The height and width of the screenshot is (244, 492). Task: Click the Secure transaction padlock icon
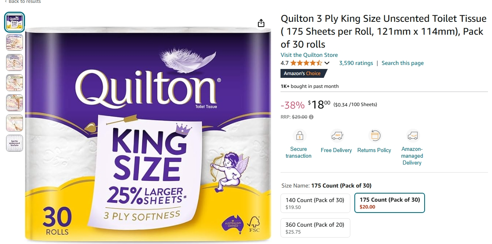[299, 136]
